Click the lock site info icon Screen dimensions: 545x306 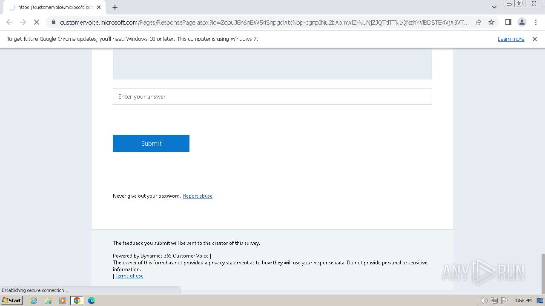[54, 22]
